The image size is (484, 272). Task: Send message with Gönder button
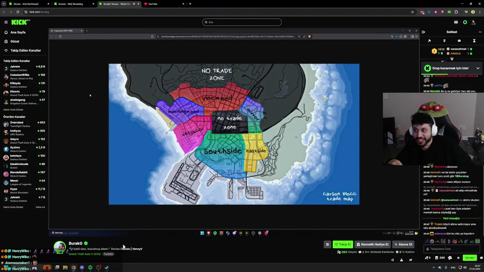[470, 258]
